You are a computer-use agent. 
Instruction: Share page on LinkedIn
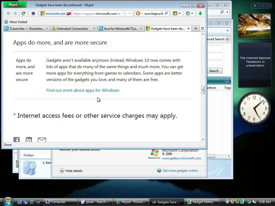29,139
